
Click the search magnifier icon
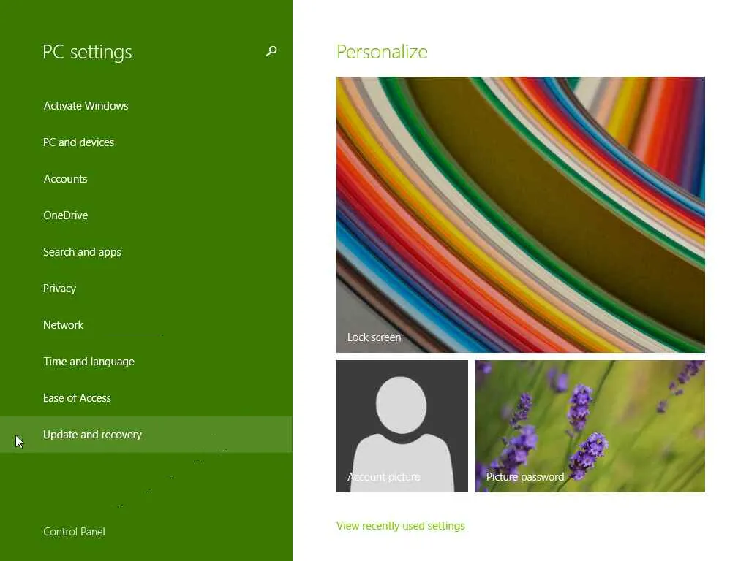[x=271, y=51]
